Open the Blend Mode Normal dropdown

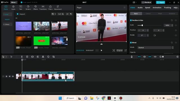[x=156, y=47]
